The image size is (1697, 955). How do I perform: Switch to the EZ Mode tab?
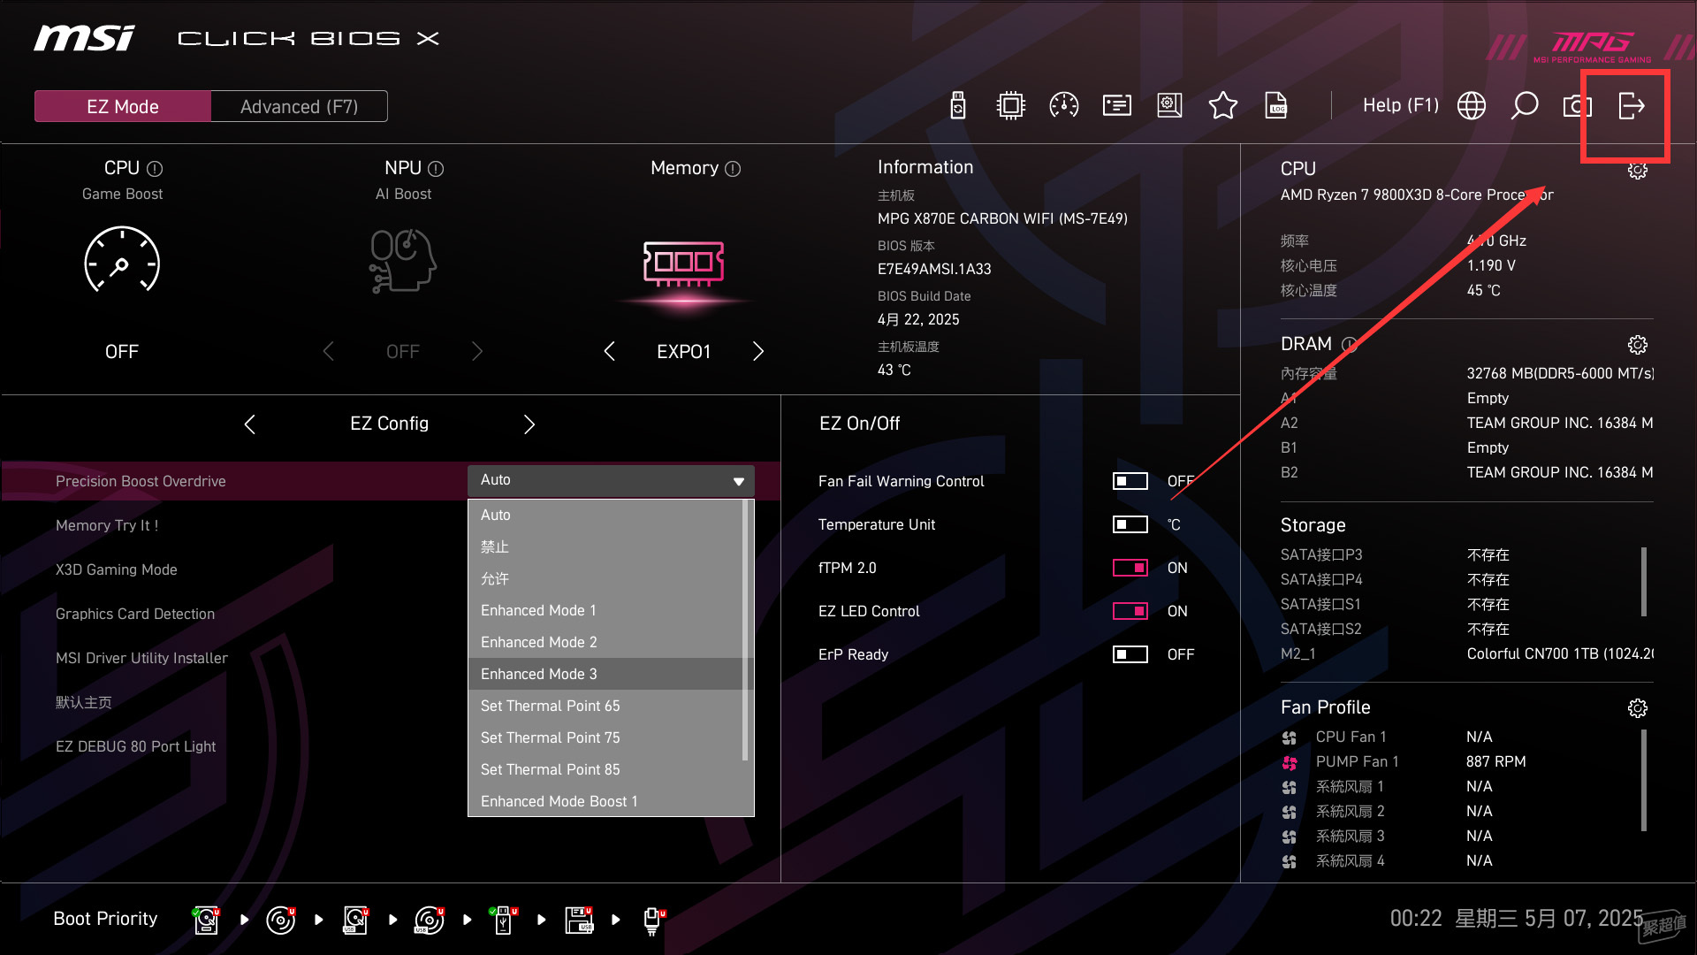click(x=123, y=106)
